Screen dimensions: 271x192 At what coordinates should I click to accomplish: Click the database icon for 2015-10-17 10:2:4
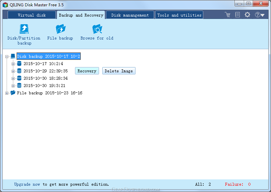(19, 63)
